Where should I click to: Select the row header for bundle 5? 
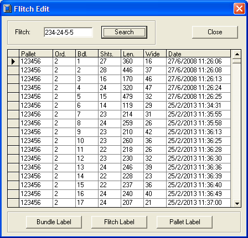(13, 97)
